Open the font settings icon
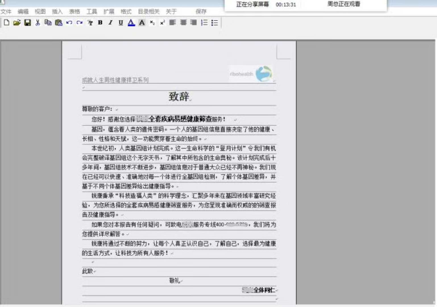Image resolution: width=437 pixels, height=307 pixels. tap(90, 23)
